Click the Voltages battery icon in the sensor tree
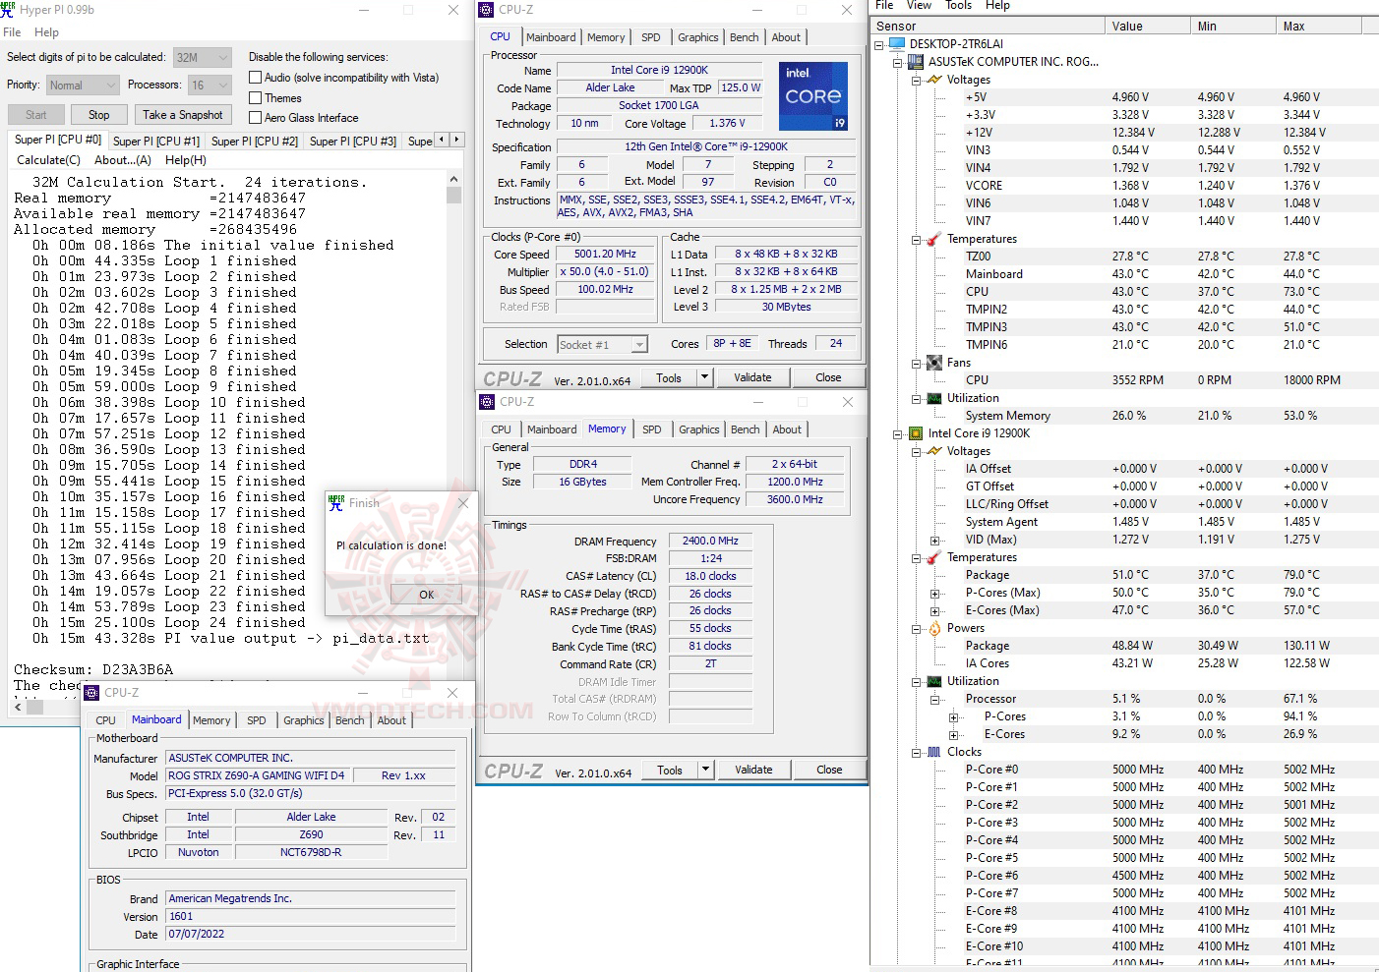 coord(932,80)
